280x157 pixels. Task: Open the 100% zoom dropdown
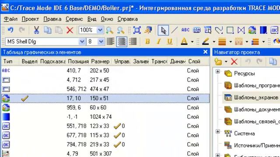(x=100, y=30)
